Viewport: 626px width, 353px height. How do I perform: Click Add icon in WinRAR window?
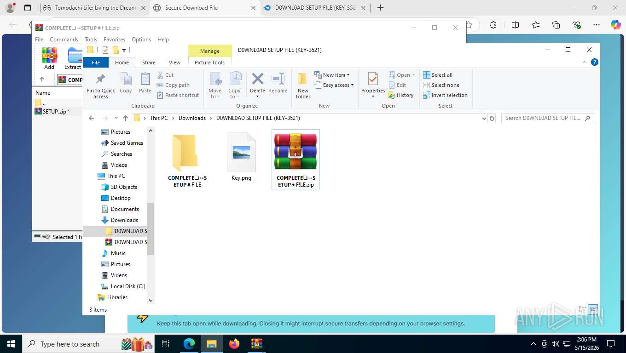(49, 58)
